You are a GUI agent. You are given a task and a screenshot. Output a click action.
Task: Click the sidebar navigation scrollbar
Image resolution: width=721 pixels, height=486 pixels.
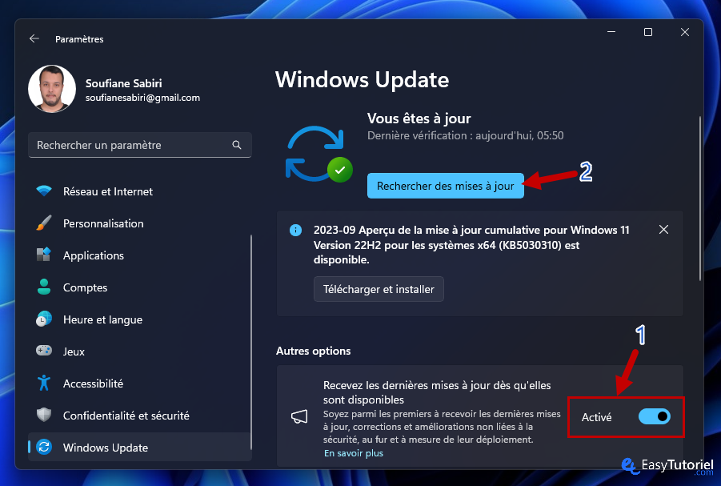(x=251, y=342)
